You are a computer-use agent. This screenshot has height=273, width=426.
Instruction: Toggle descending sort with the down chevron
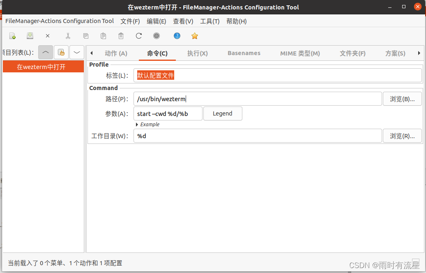76,53
